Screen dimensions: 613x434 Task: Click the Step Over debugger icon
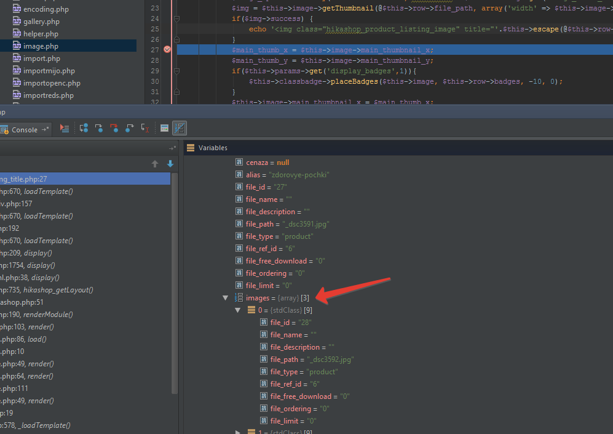pos(84,128)
